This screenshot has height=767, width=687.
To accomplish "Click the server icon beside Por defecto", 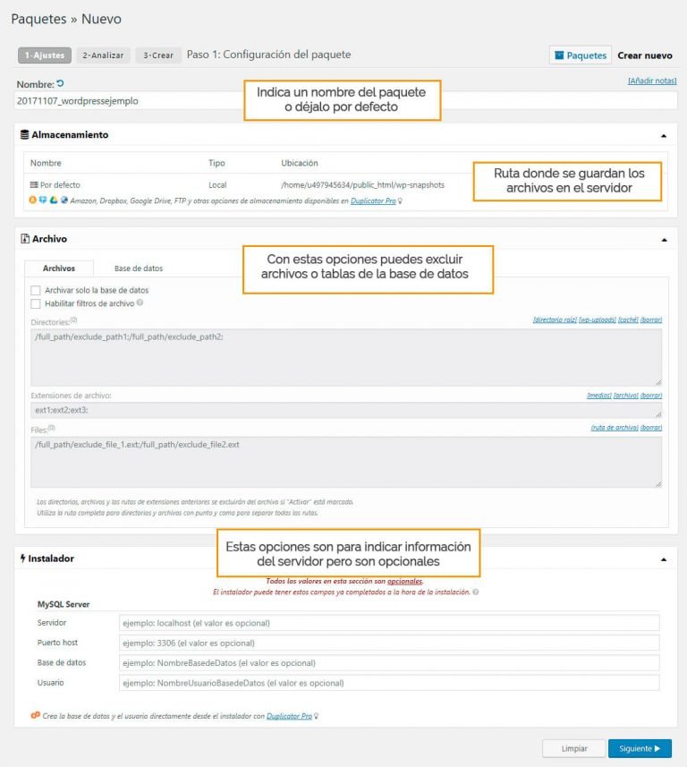I will 34,185.
